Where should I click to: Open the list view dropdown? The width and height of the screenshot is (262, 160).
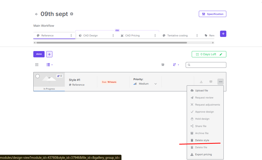(50, 65)
